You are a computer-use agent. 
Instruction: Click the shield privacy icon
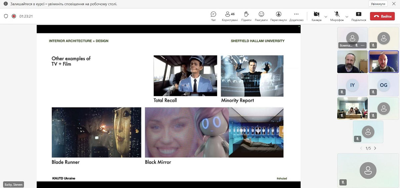pyautogui.click(x=6, y=16)
